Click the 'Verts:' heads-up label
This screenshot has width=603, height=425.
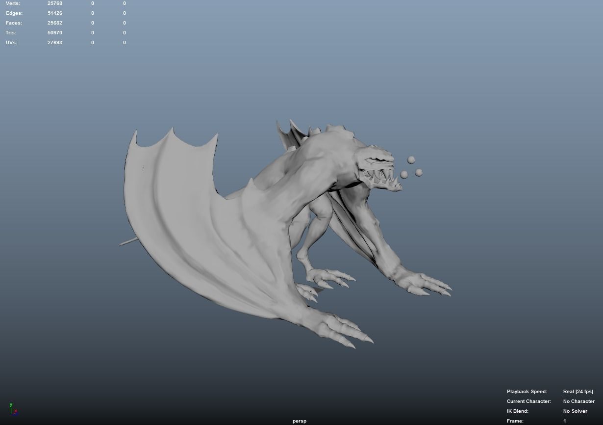pyautogui.click(x=13, y=3)
